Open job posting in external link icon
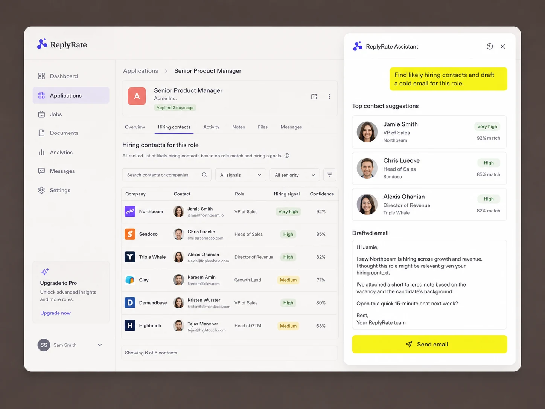Screen dimensions: 545x409 click(x=314, y=97)
